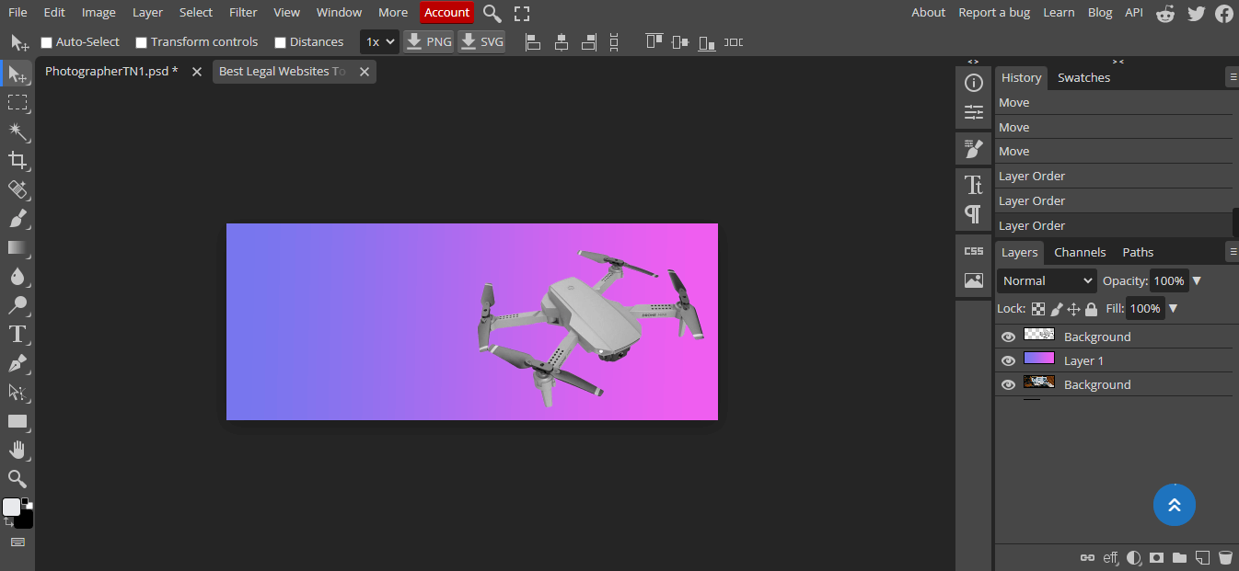
Task: Click the trash icon to delete layer
Action: tap(1225, 557)
